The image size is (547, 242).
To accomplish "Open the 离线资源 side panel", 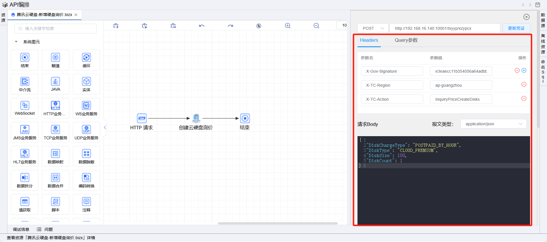I will pyautogui.click(x=543, y=44).
